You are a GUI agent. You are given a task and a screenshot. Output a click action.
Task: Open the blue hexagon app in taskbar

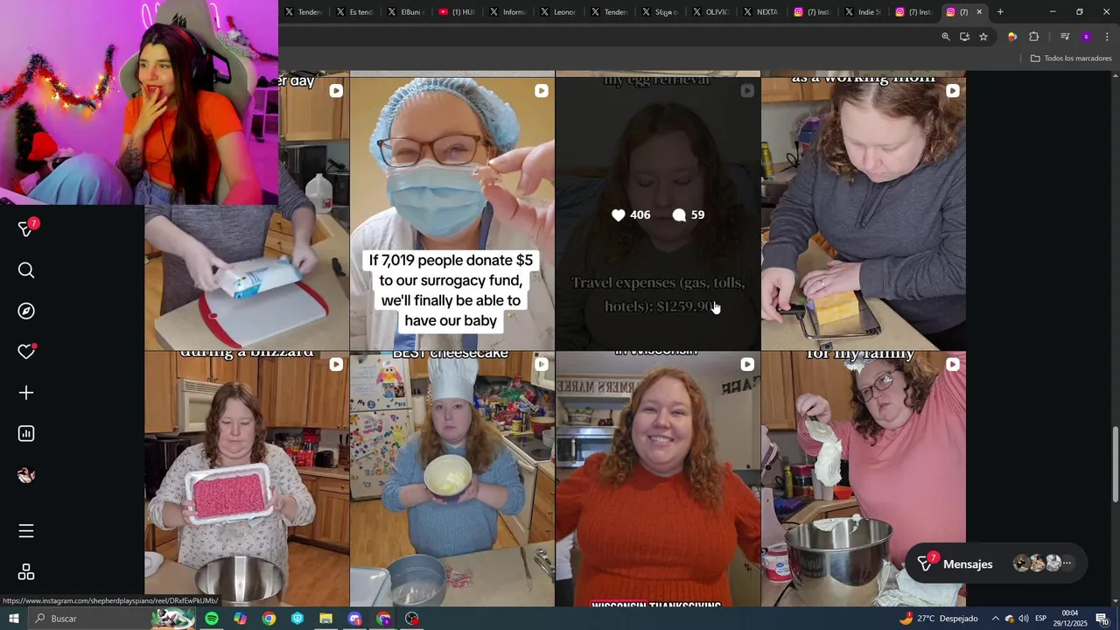[x=297, y=619]
